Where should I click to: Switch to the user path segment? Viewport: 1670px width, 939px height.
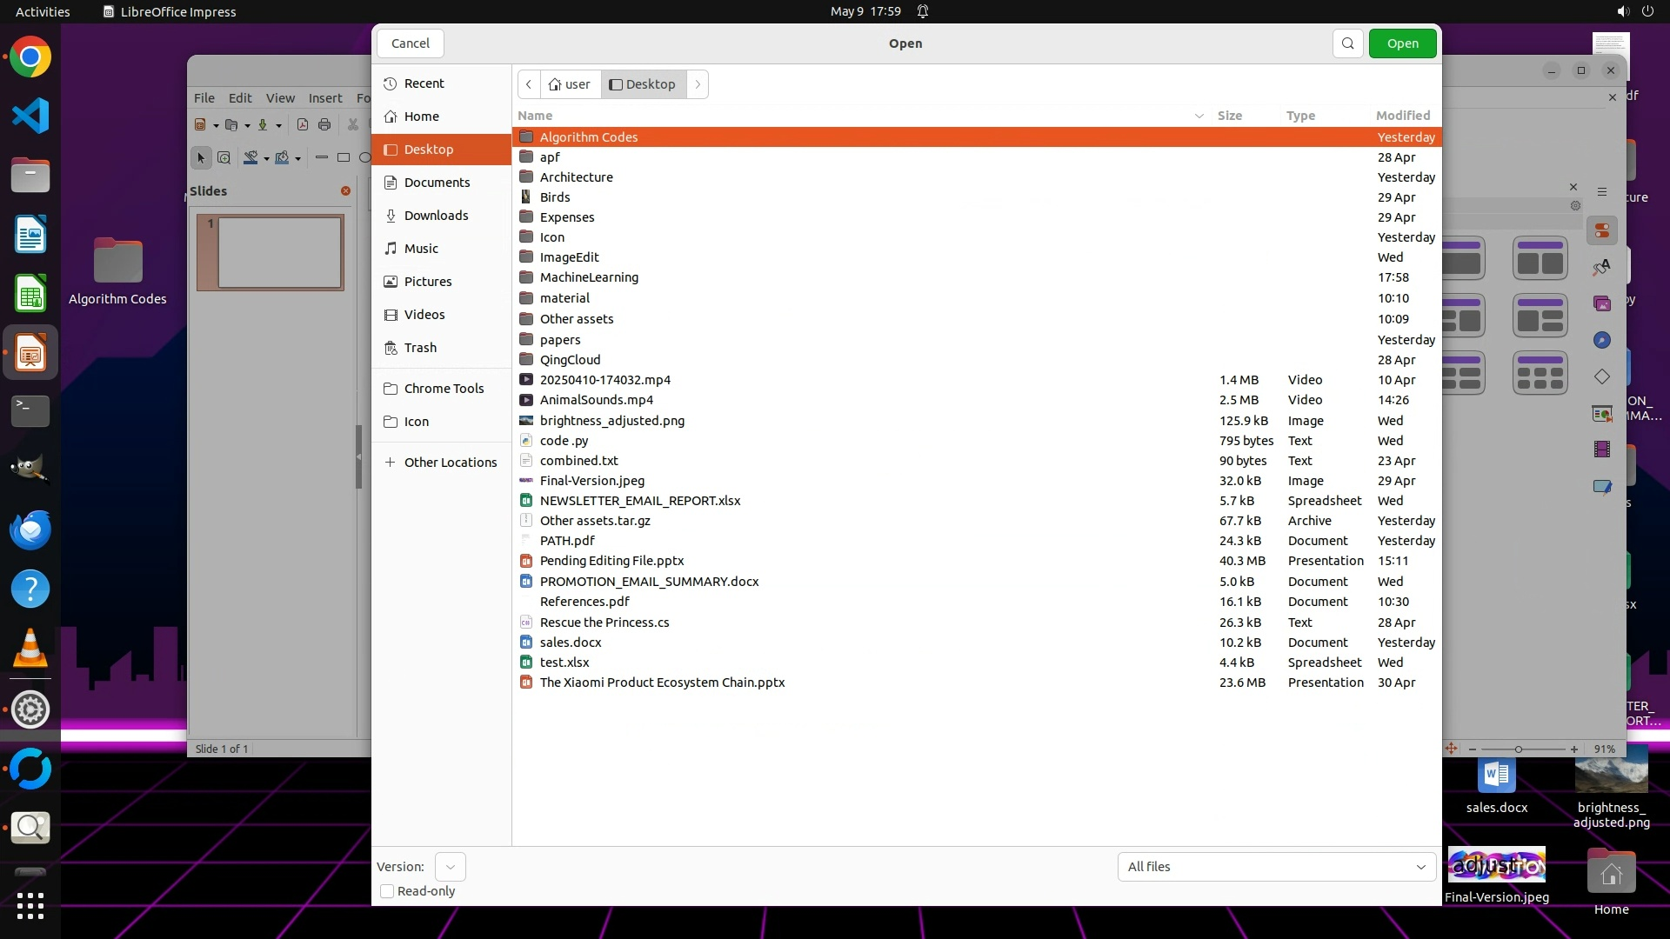pos(570,84)
